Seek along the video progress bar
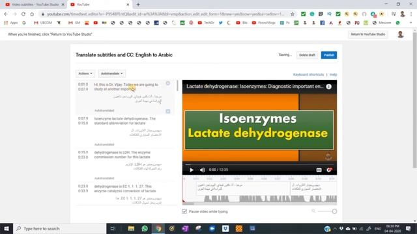 (x=259, y=164)
